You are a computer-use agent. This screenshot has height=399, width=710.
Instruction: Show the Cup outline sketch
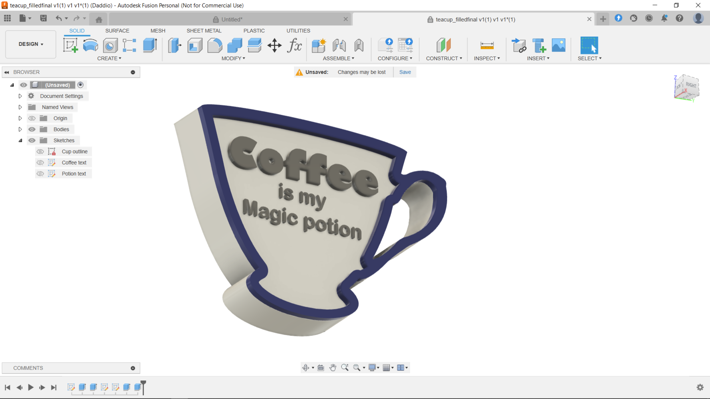point(40,152)
